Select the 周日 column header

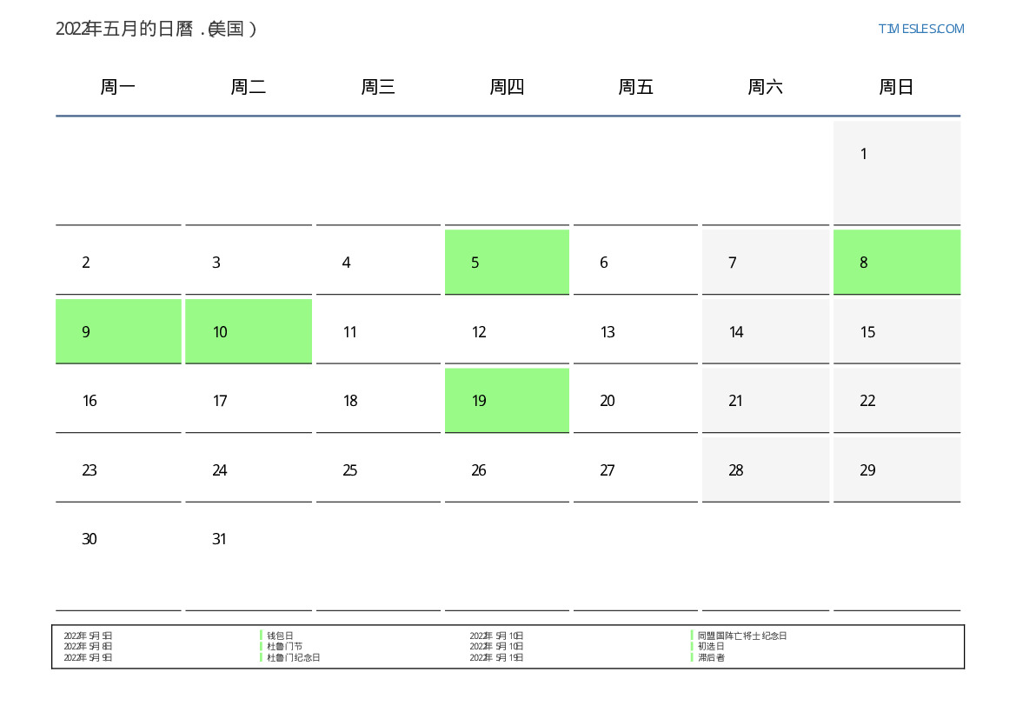(896, 87)
